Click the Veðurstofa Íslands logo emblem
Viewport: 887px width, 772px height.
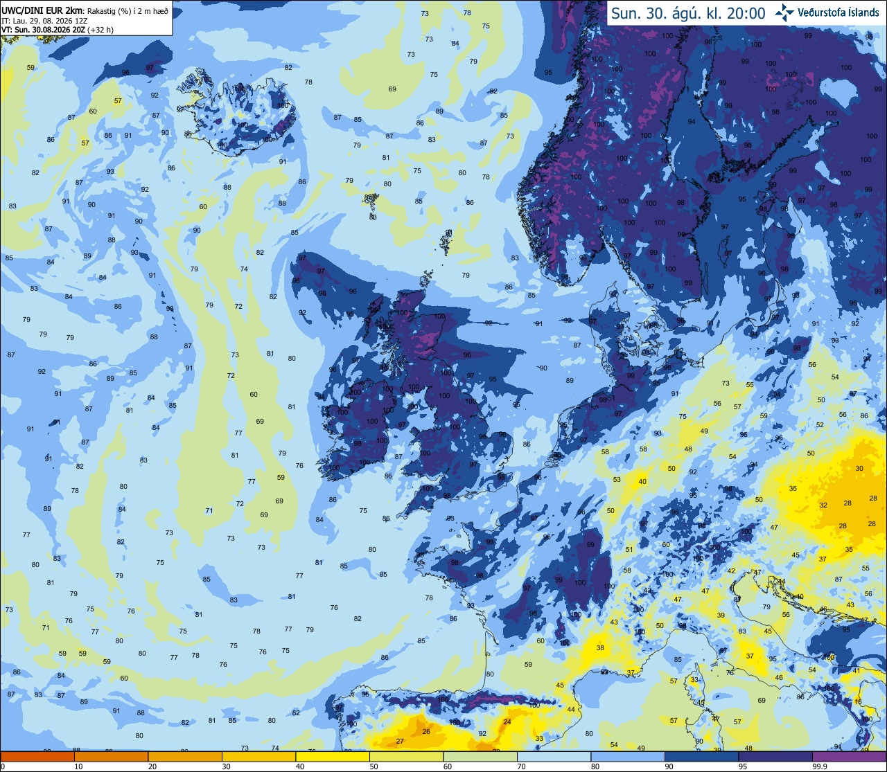pyautogui.click(x=784, y=12)
